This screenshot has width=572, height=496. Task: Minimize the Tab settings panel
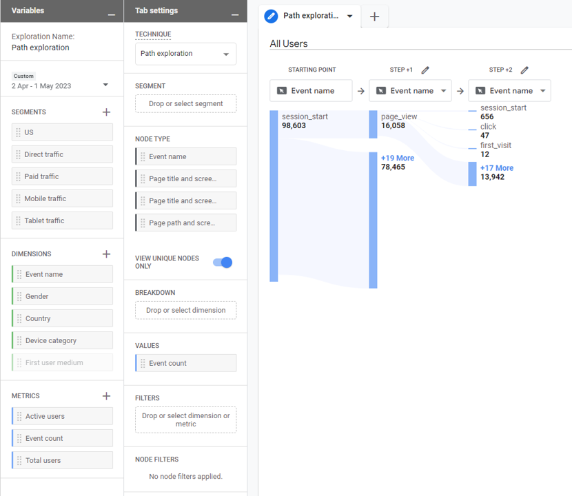tap(235, 15)
